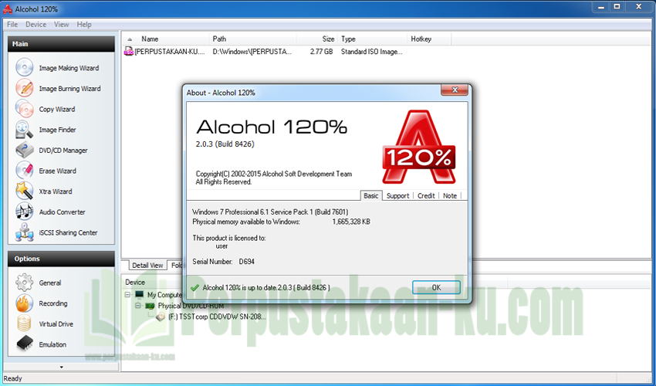Click the large Alcohol 120% logo
This screenshot has width=656, height=386.
(419, 147)
